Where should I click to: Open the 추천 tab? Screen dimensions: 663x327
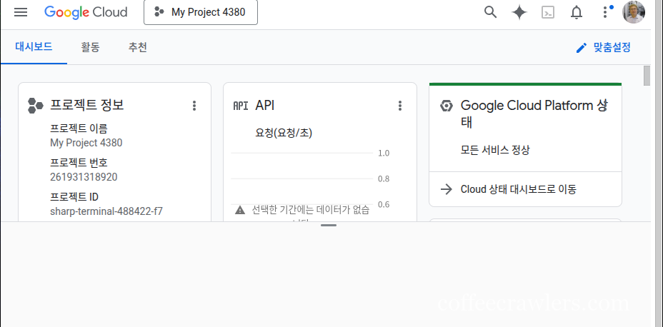click(x=137, y=47)
